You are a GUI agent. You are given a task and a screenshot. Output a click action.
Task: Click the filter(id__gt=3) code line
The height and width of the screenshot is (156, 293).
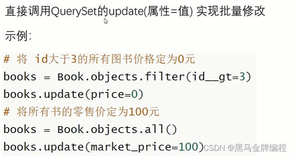tap(127, 77)
